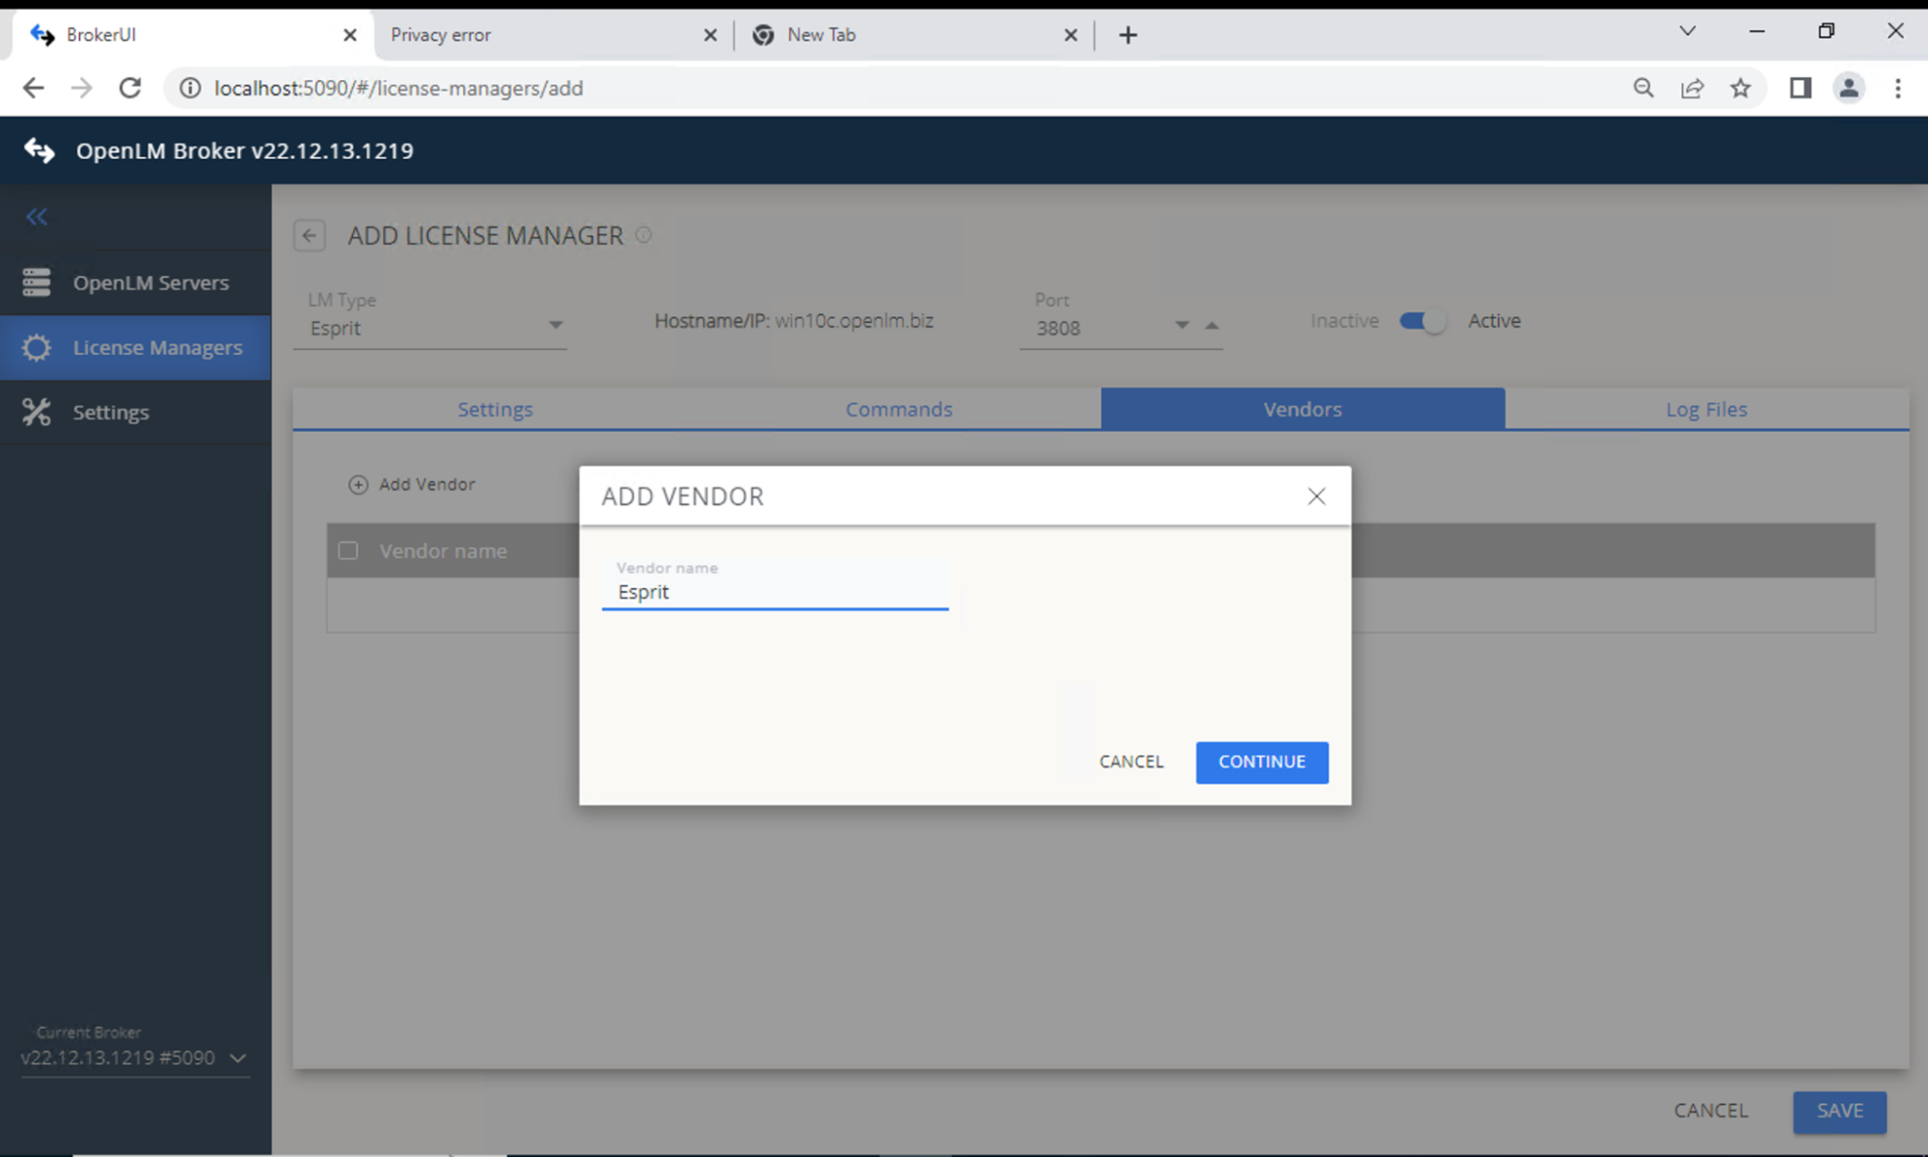Expand the Current Broker selector
The image size is (1928, 1157).
tap(237, 1058)
